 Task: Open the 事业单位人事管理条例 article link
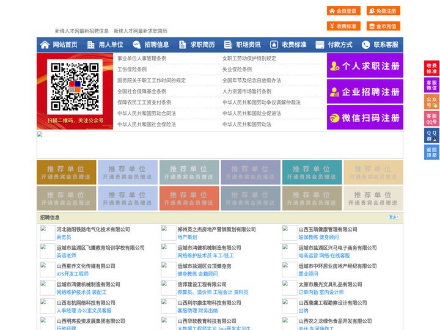(x=142, y=59)
